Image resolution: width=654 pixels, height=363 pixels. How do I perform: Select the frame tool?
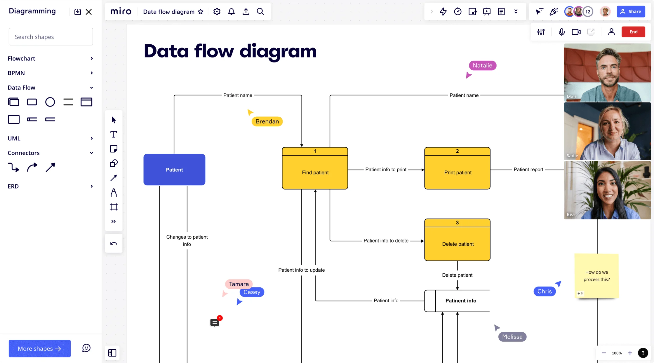coord(113,207)
